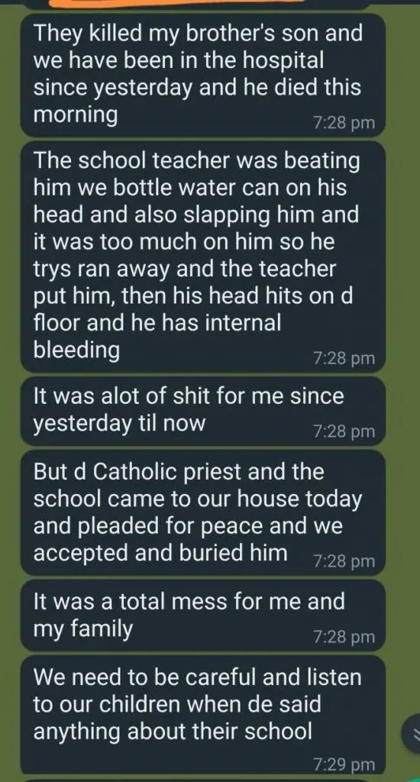Tap the "It was a total mess" message
The image size is (420, 782).
pyautogui.click(x=203, y=616)
